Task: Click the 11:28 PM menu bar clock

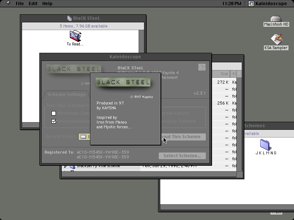Action: tap(232, 4)
